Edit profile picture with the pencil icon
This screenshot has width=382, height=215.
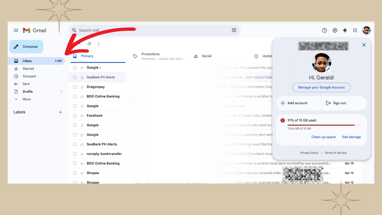tap(328, 69)
